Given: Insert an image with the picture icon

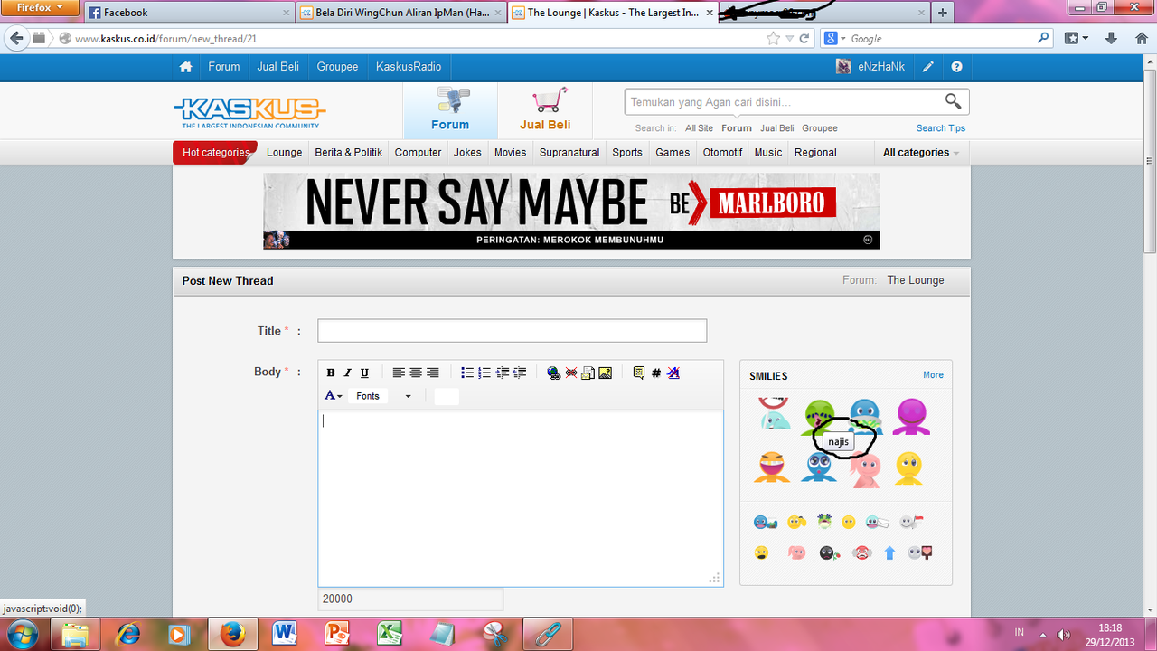Looking at the screenshot, I should point(605,373).
